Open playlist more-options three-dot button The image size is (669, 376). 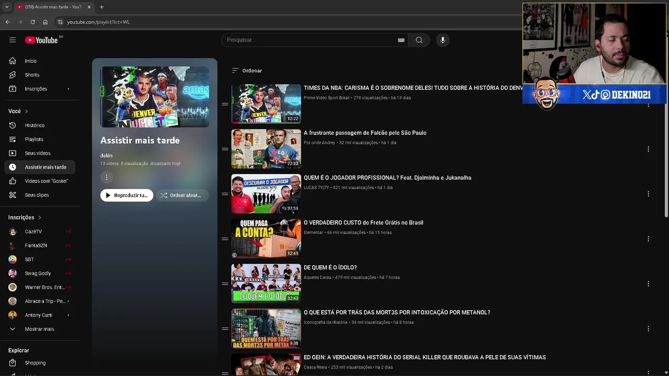click(107, 178)
